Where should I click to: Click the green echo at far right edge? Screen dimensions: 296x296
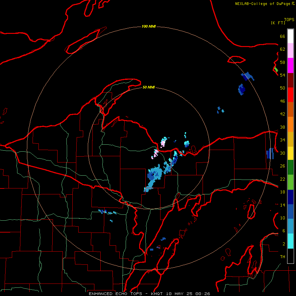(x=276, y=69)
